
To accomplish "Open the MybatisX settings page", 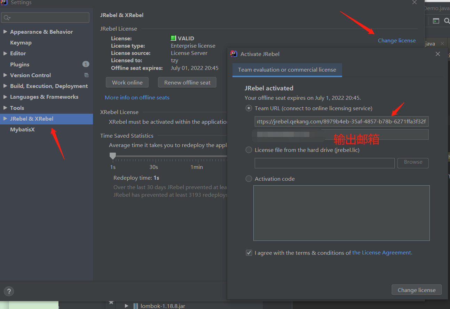I will (x=23, y=129).
